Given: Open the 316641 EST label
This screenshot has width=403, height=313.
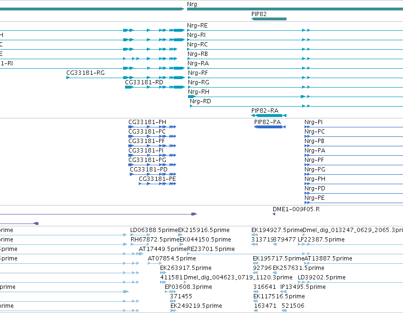Looking at the screenshot, I should coord(264,287).
